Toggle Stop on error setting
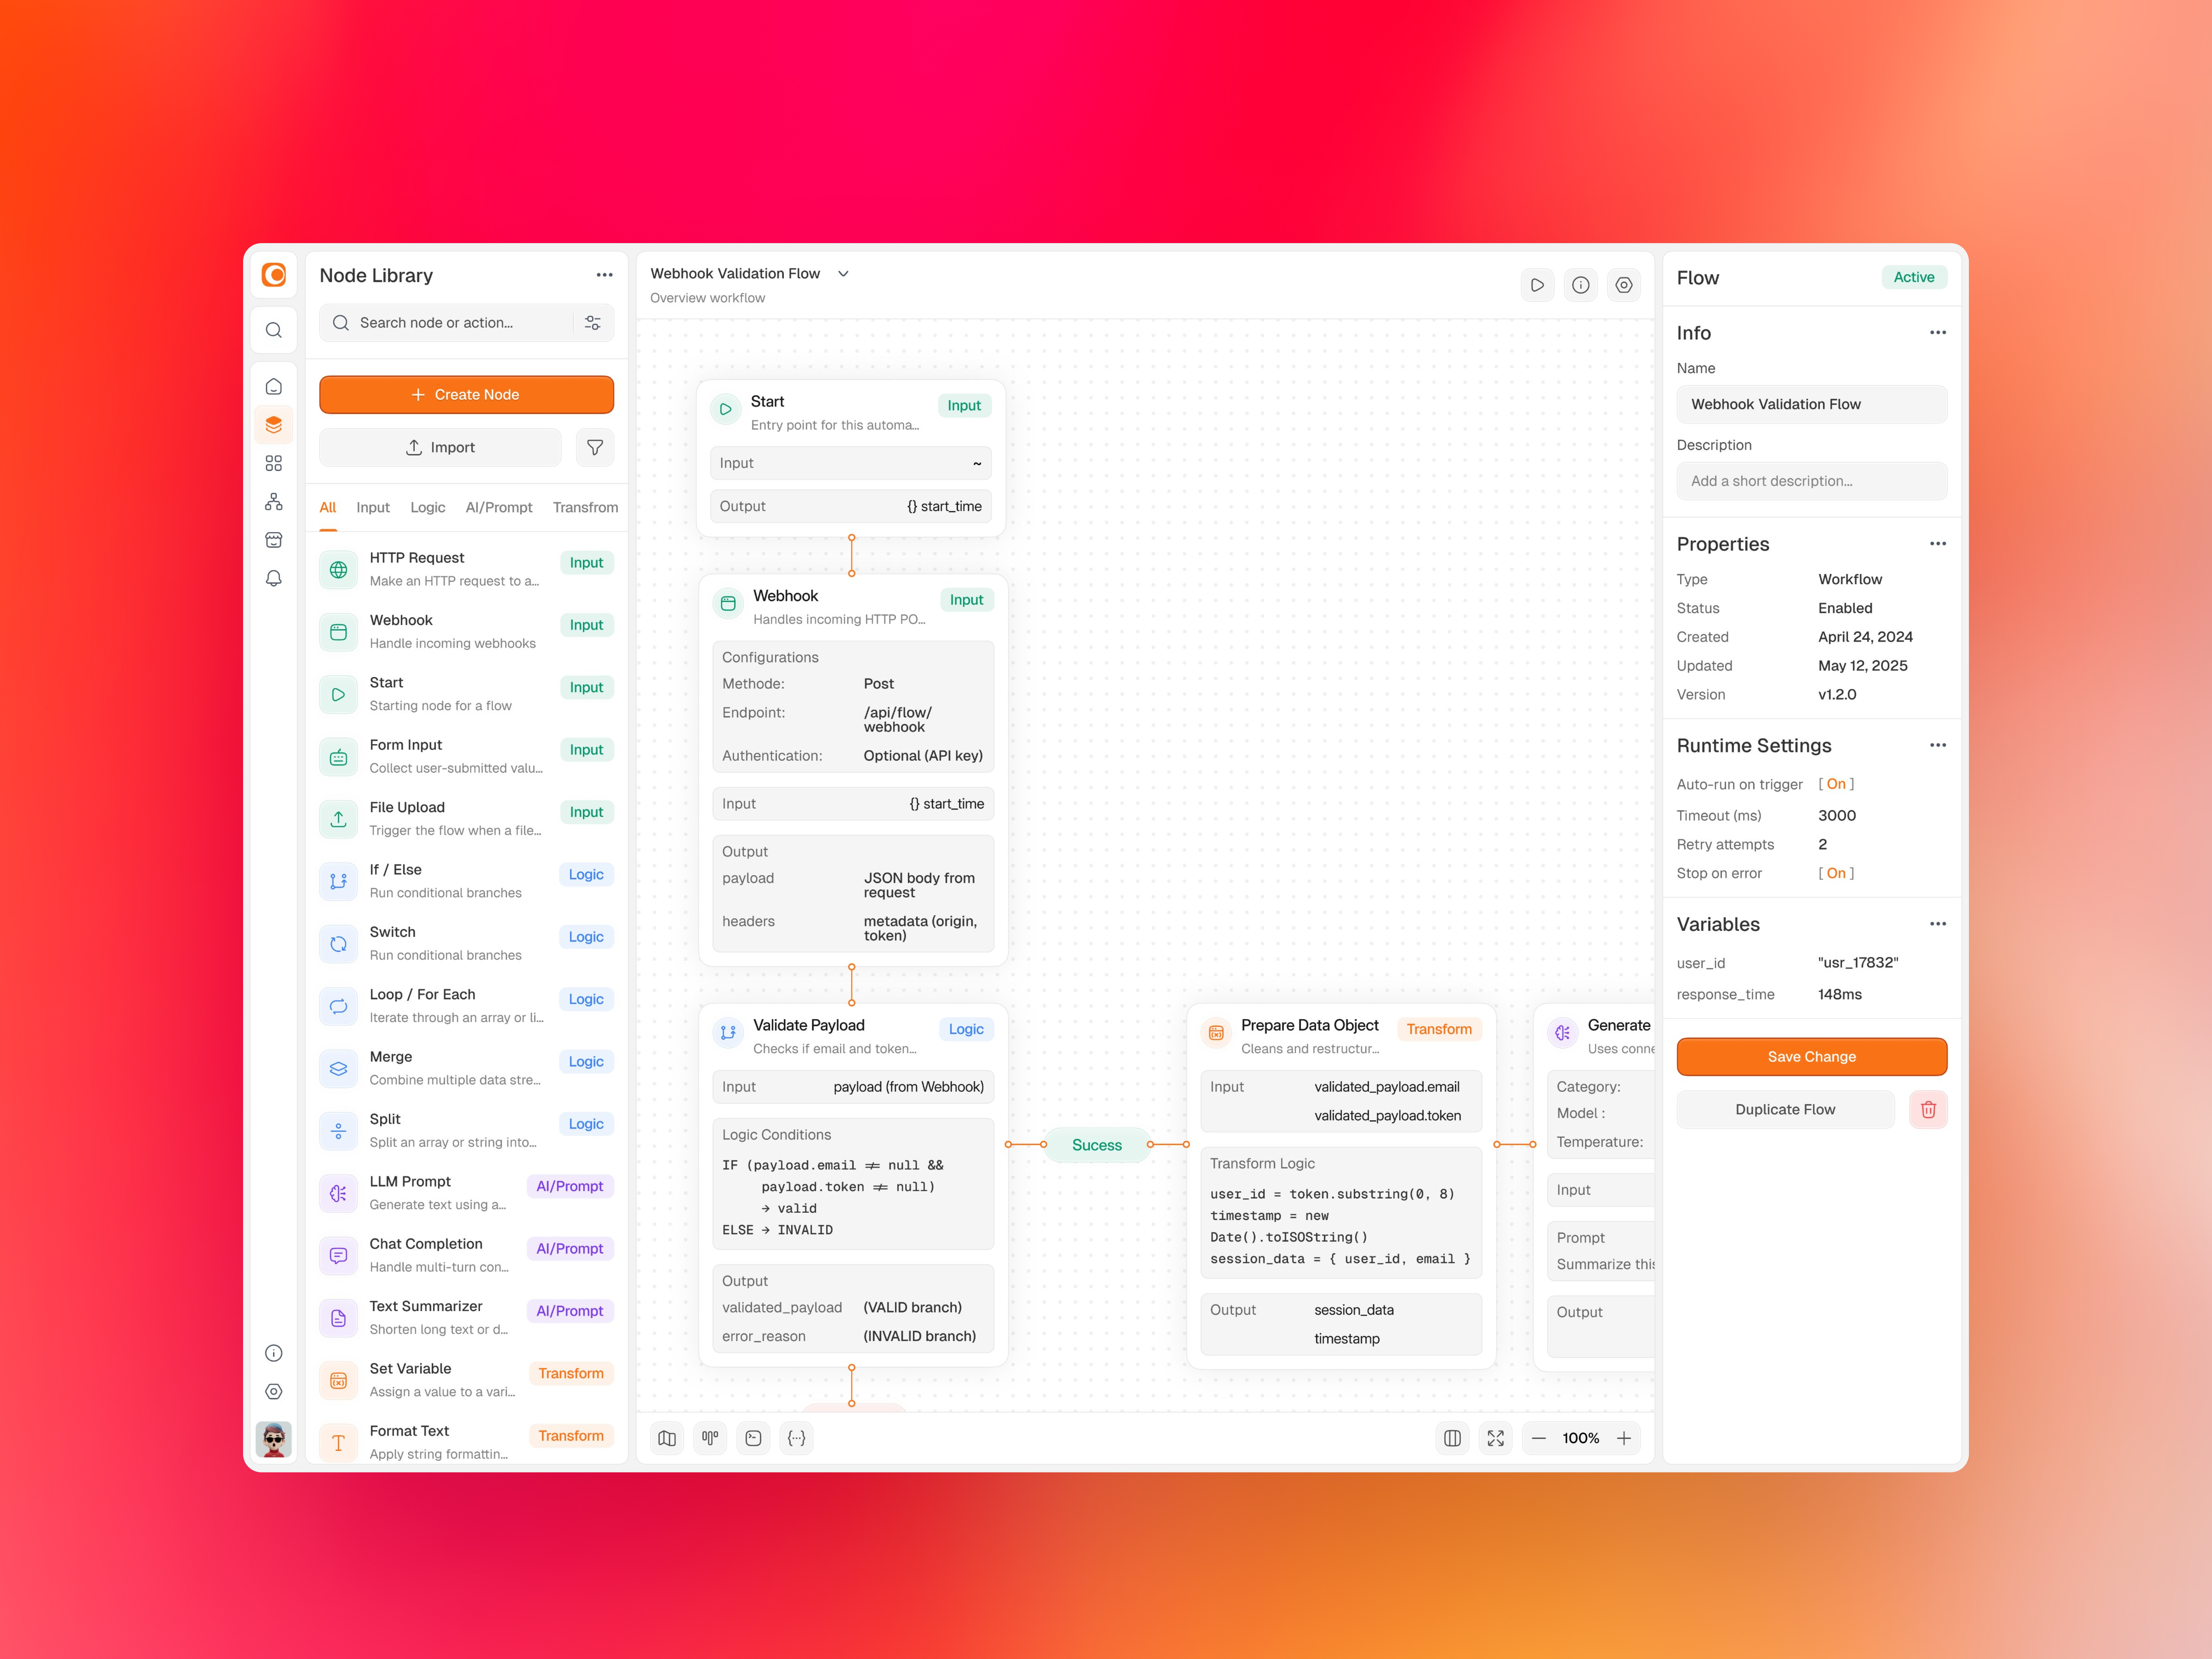The height and width of the screenshot is (1659, 2212). click(1836, 873)
